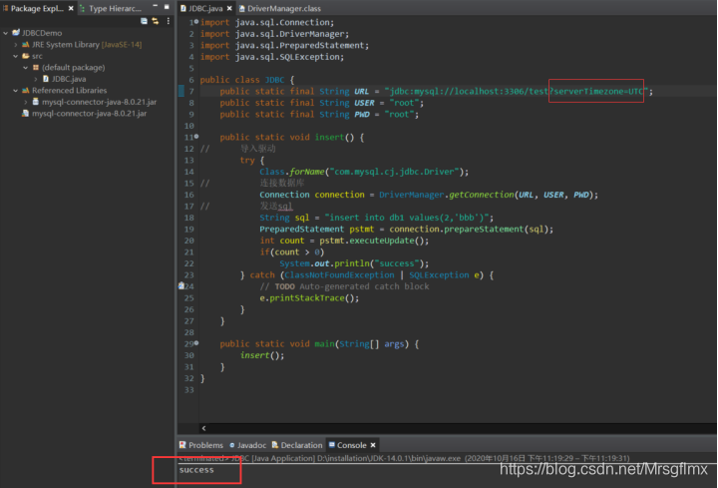Click the getConnection call on line 16
The height and width of the screenshot is (488, 718).
tap(482, 195)
